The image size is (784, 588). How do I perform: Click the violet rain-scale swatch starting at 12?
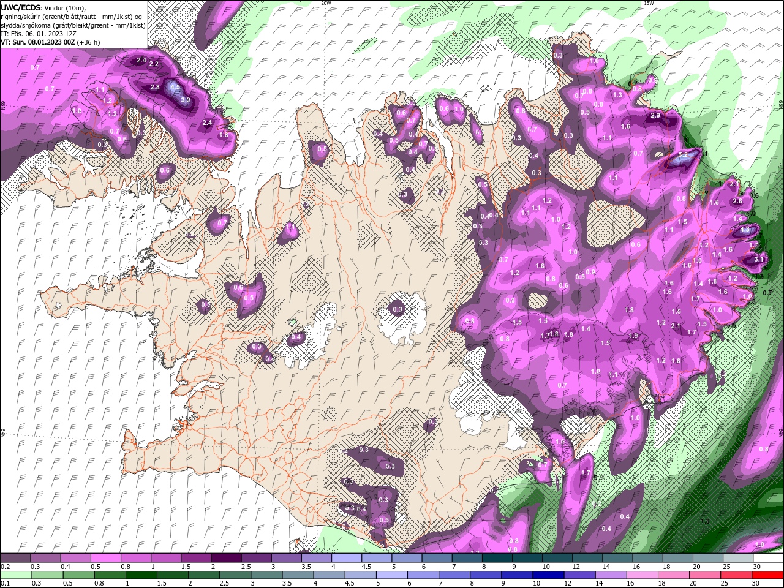(x=580, y=575)
